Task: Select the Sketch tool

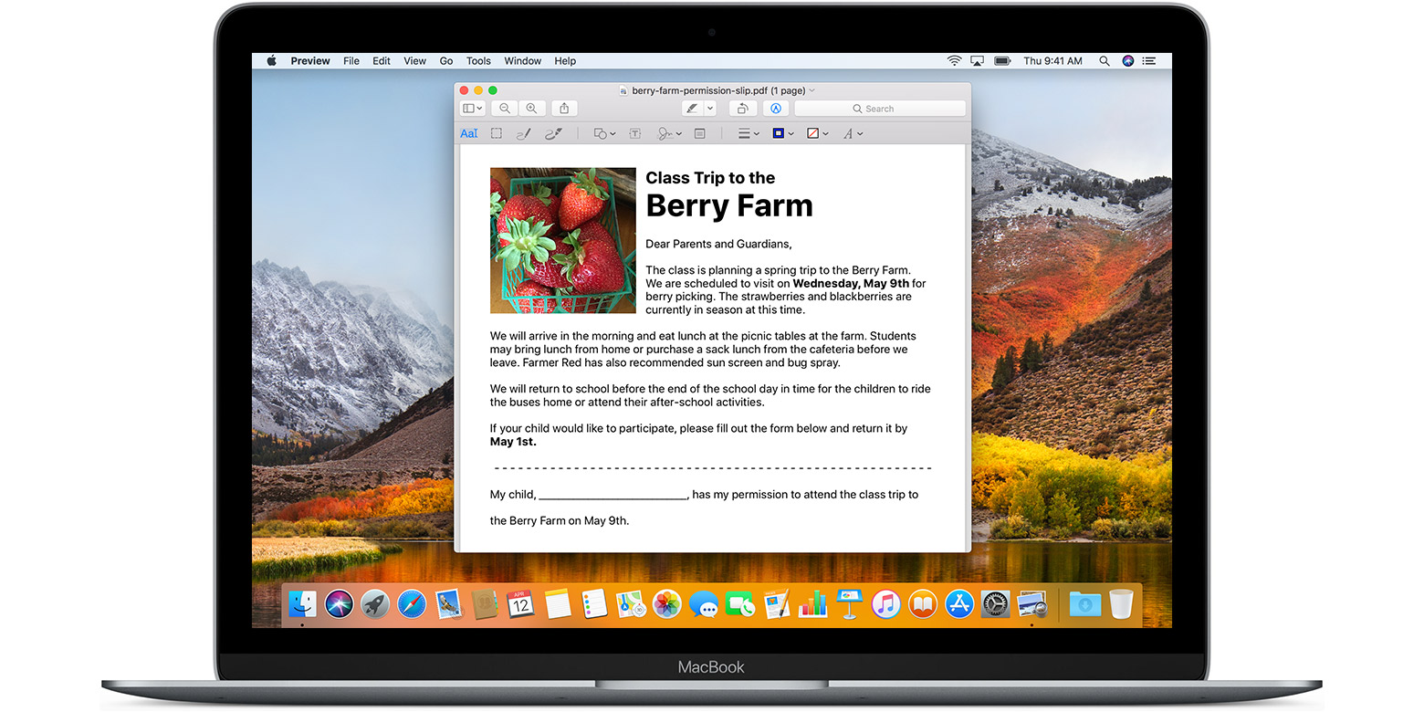Action: click(523, 133)
